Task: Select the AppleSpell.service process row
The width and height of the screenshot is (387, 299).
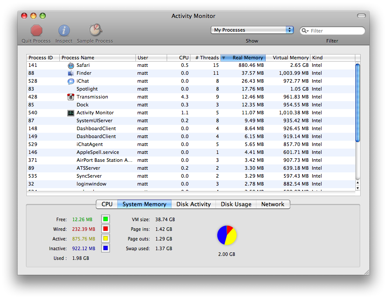Action: click(191, 152)
